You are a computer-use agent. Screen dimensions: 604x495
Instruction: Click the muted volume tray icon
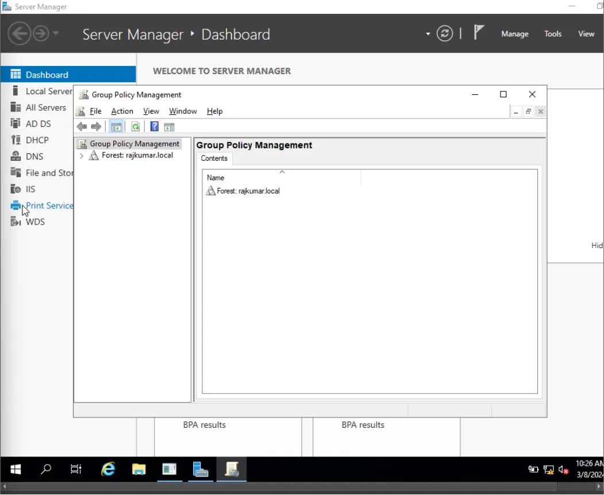[x=563, y=470]
